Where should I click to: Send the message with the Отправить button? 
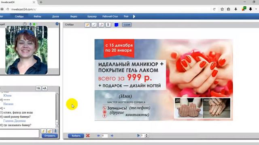coord(50,136)
